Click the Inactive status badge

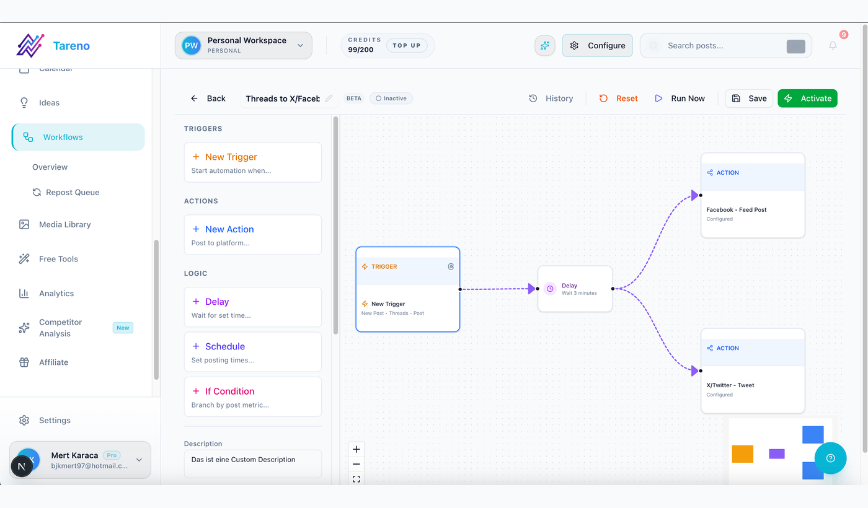click(x=391, y=99)
